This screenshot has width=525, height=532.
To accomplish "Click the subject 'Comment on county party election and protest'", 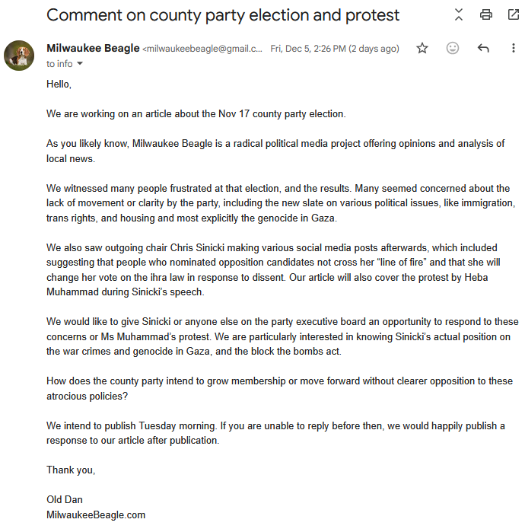I will coord(223,15).
